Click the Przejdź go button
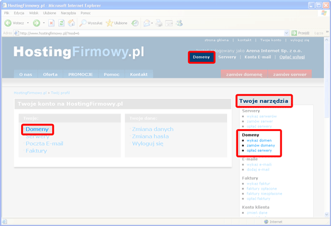Image resolution: width=331 pixels, height=226 pixels. coord(301,33)
